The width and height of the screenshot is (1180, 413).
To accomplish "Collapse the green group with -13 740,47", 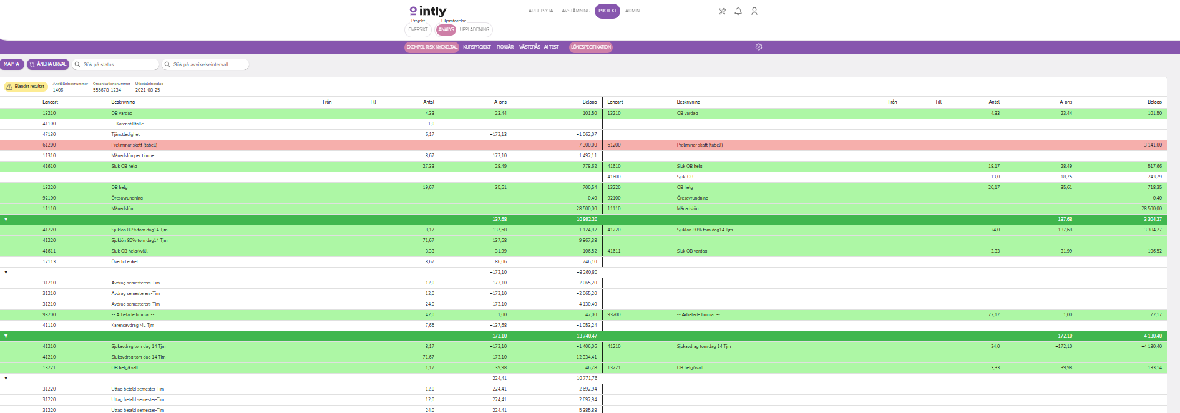I will click(x=6, y=336).
